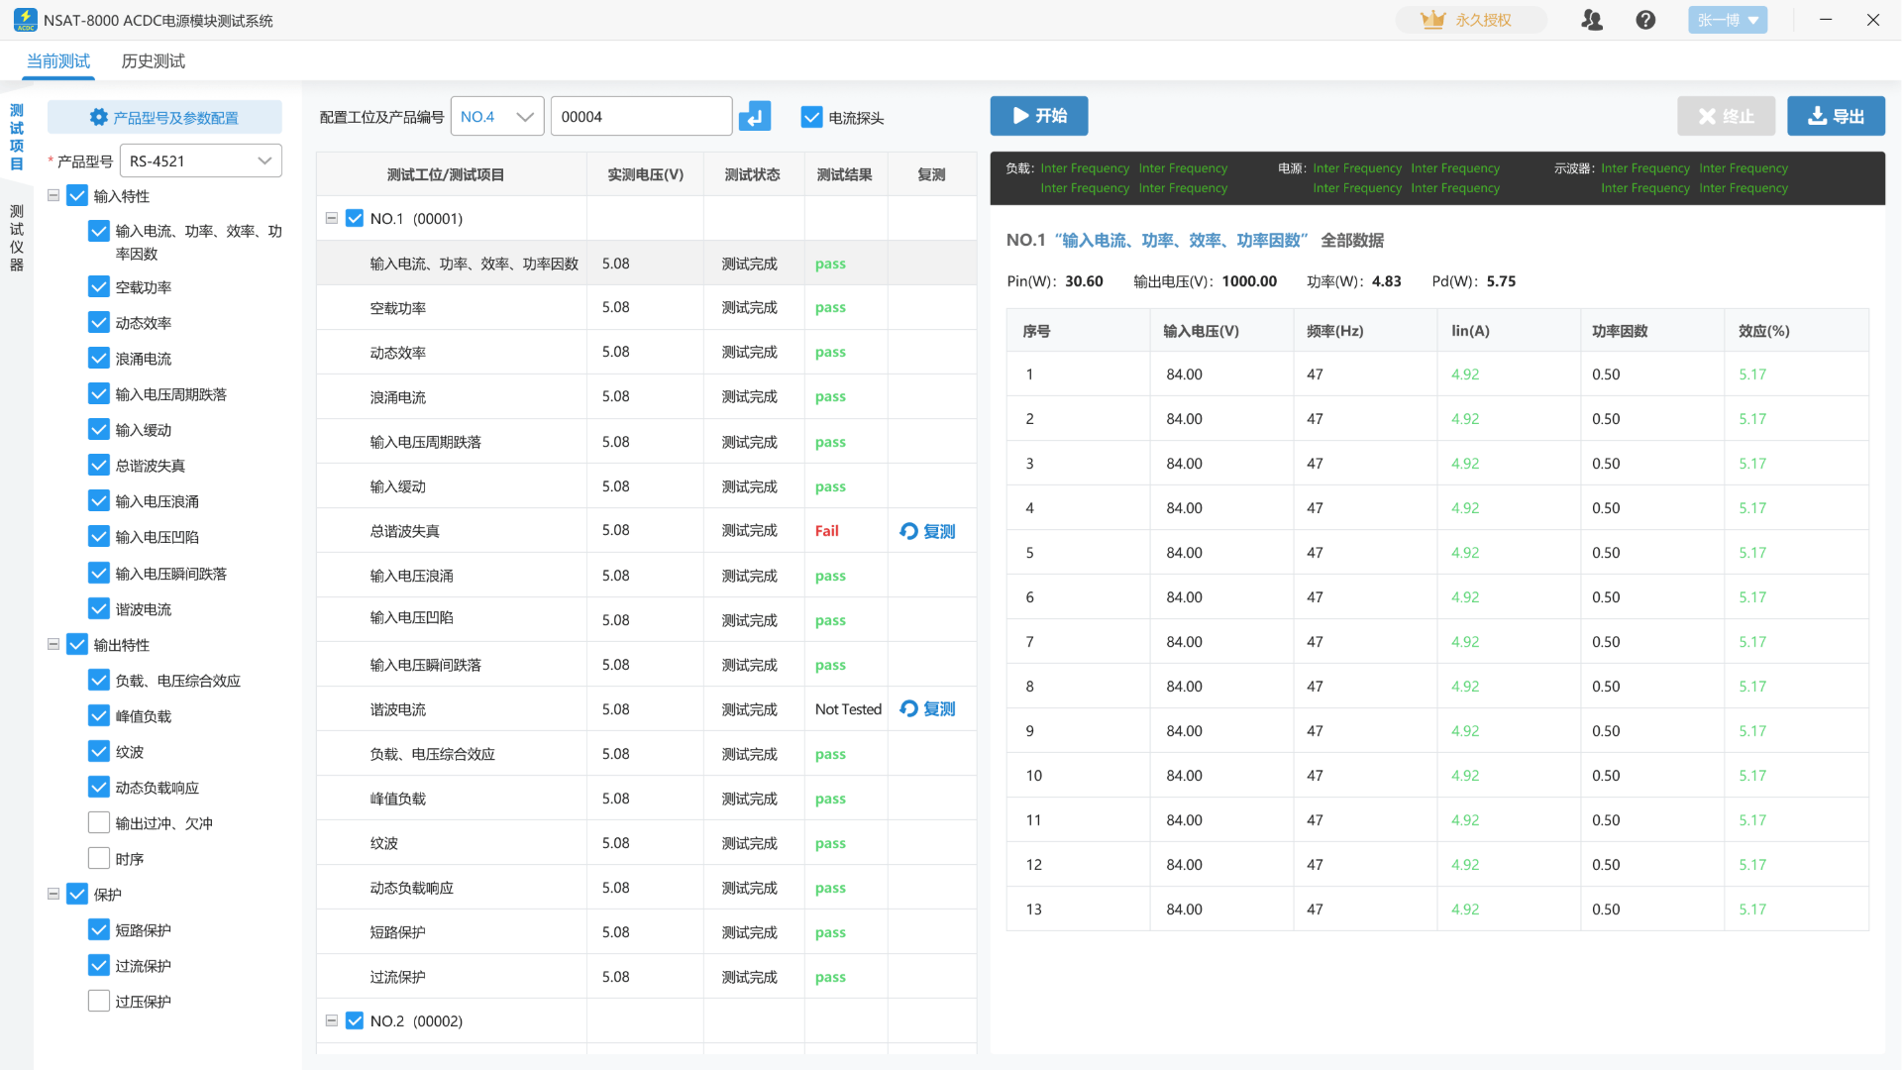Open the 张一博 user menu dropdown
This screenshot has height=1070, width=1902.
(1728, 20)
